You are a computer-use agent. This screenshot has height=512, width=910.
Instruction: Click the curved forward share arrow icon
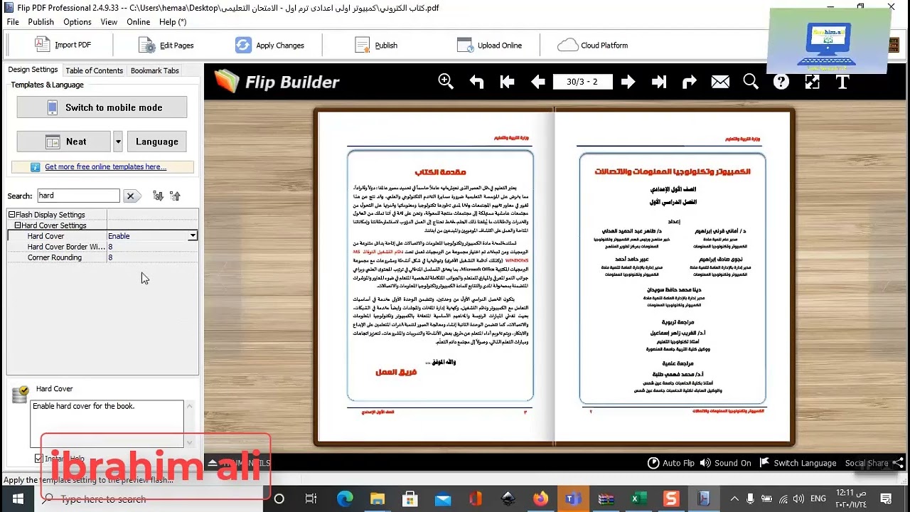coord(690,82)
